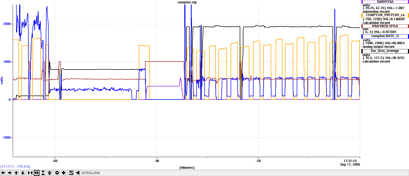Click the -60 time axis tick label
The height and width of the screenshot is (176, 409).
55,161
